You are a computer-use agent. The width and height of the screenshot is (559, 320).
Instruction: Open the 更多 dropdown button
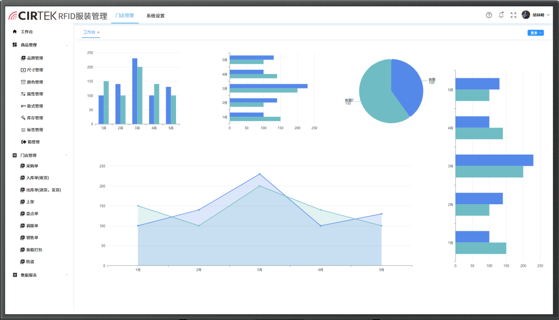pos(536,33)
